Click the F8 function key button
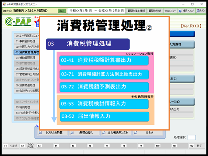Image resolution: width=208 pixels, height=156 pixels. 129,146
